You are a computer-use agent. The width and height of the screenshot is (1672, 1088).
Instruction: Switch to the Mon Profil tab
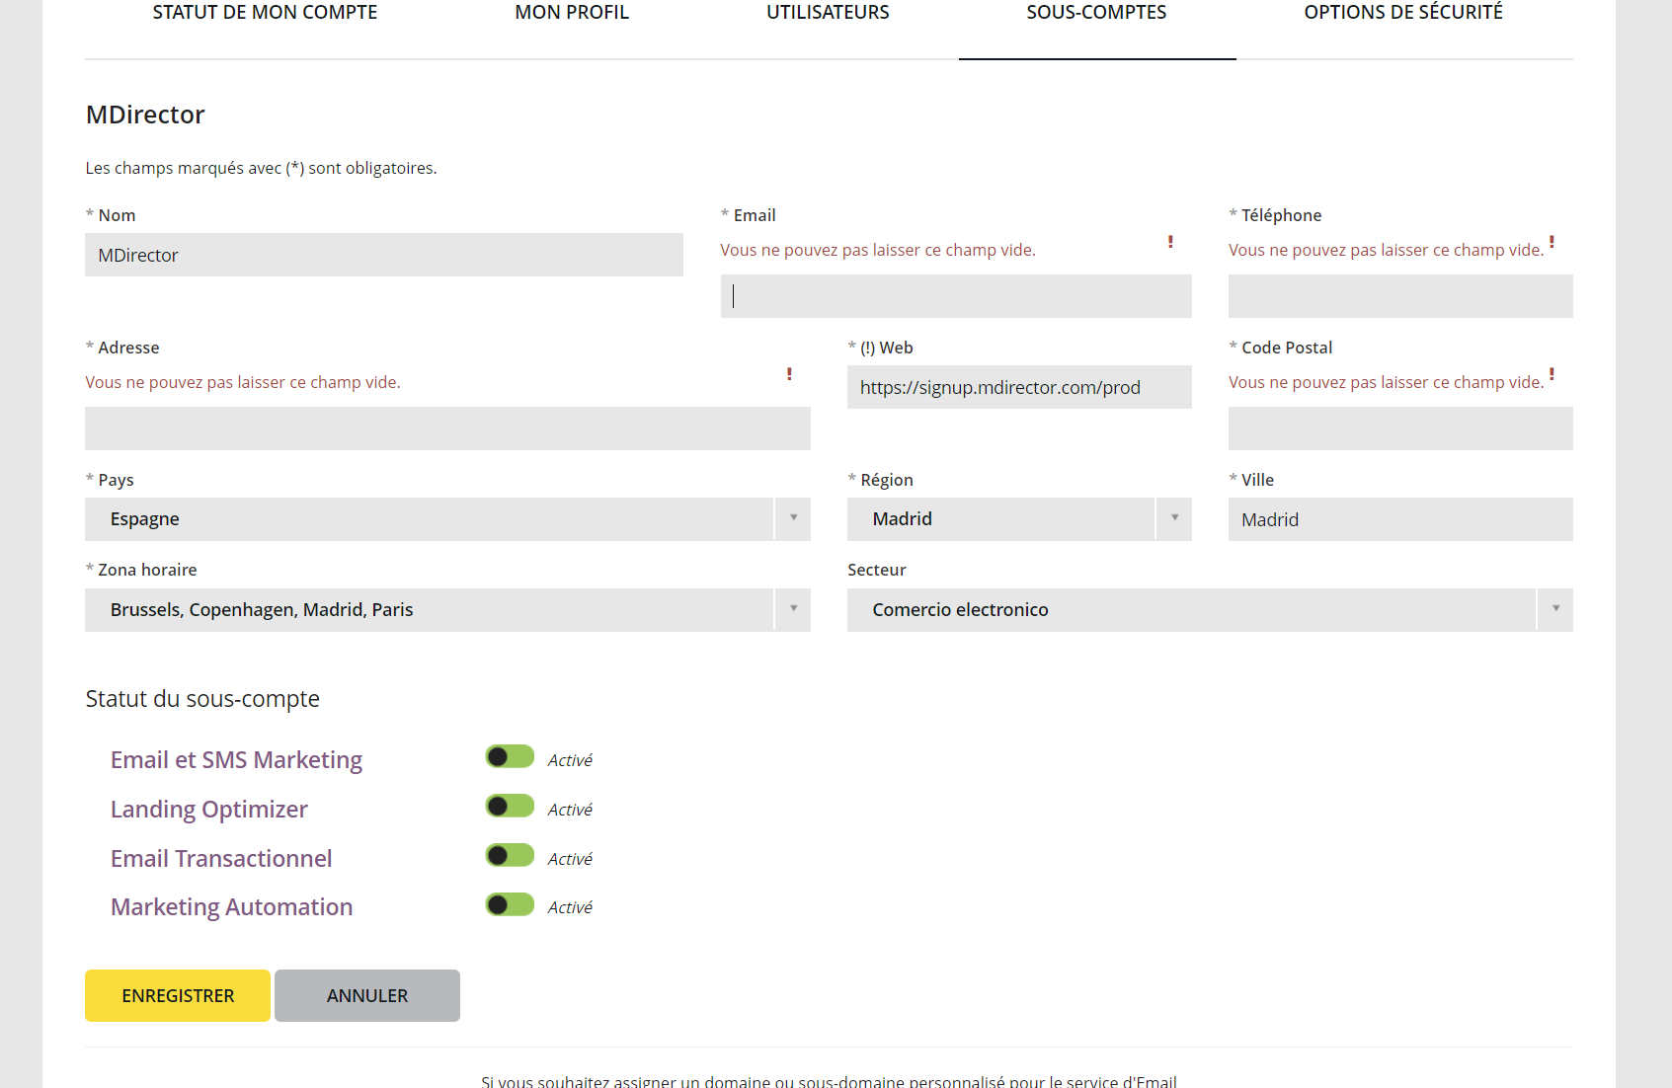(x=572, y=13)
